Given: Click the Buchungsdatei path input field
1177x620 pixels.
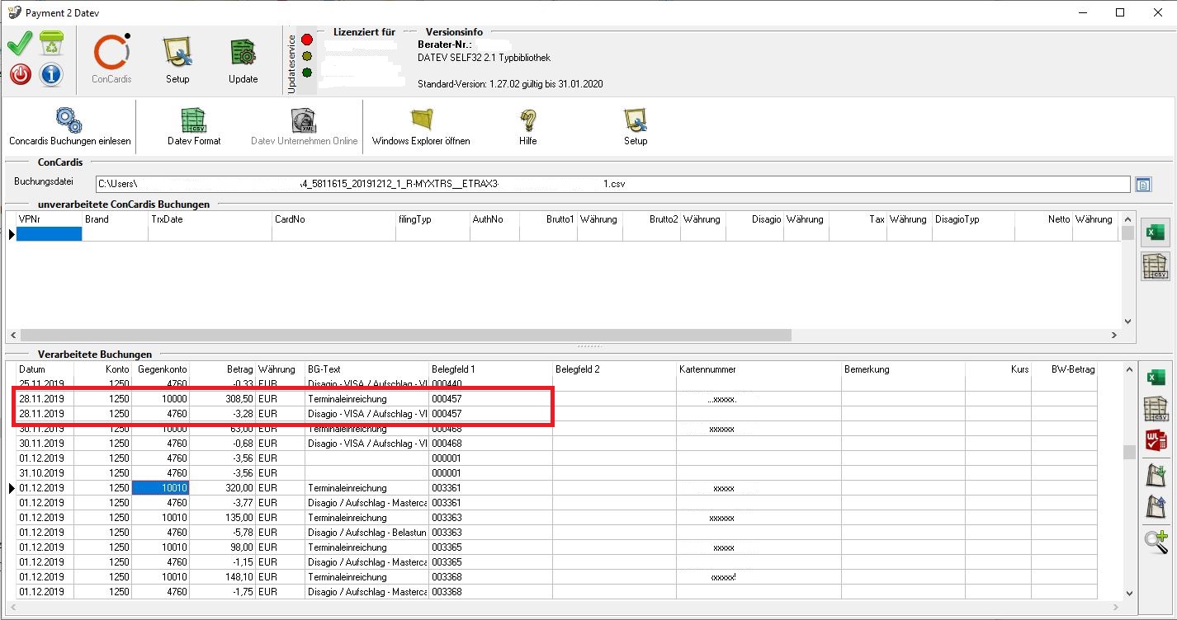Looking at the screenshot, I should (612, 184).
